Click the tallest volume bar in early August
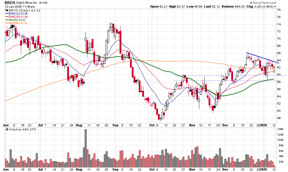288x172 pixels. tap(86, 148)
